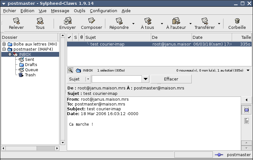253x160 pixels.
Task: Open window menu arrow in title bar
Action: [4, 4]
